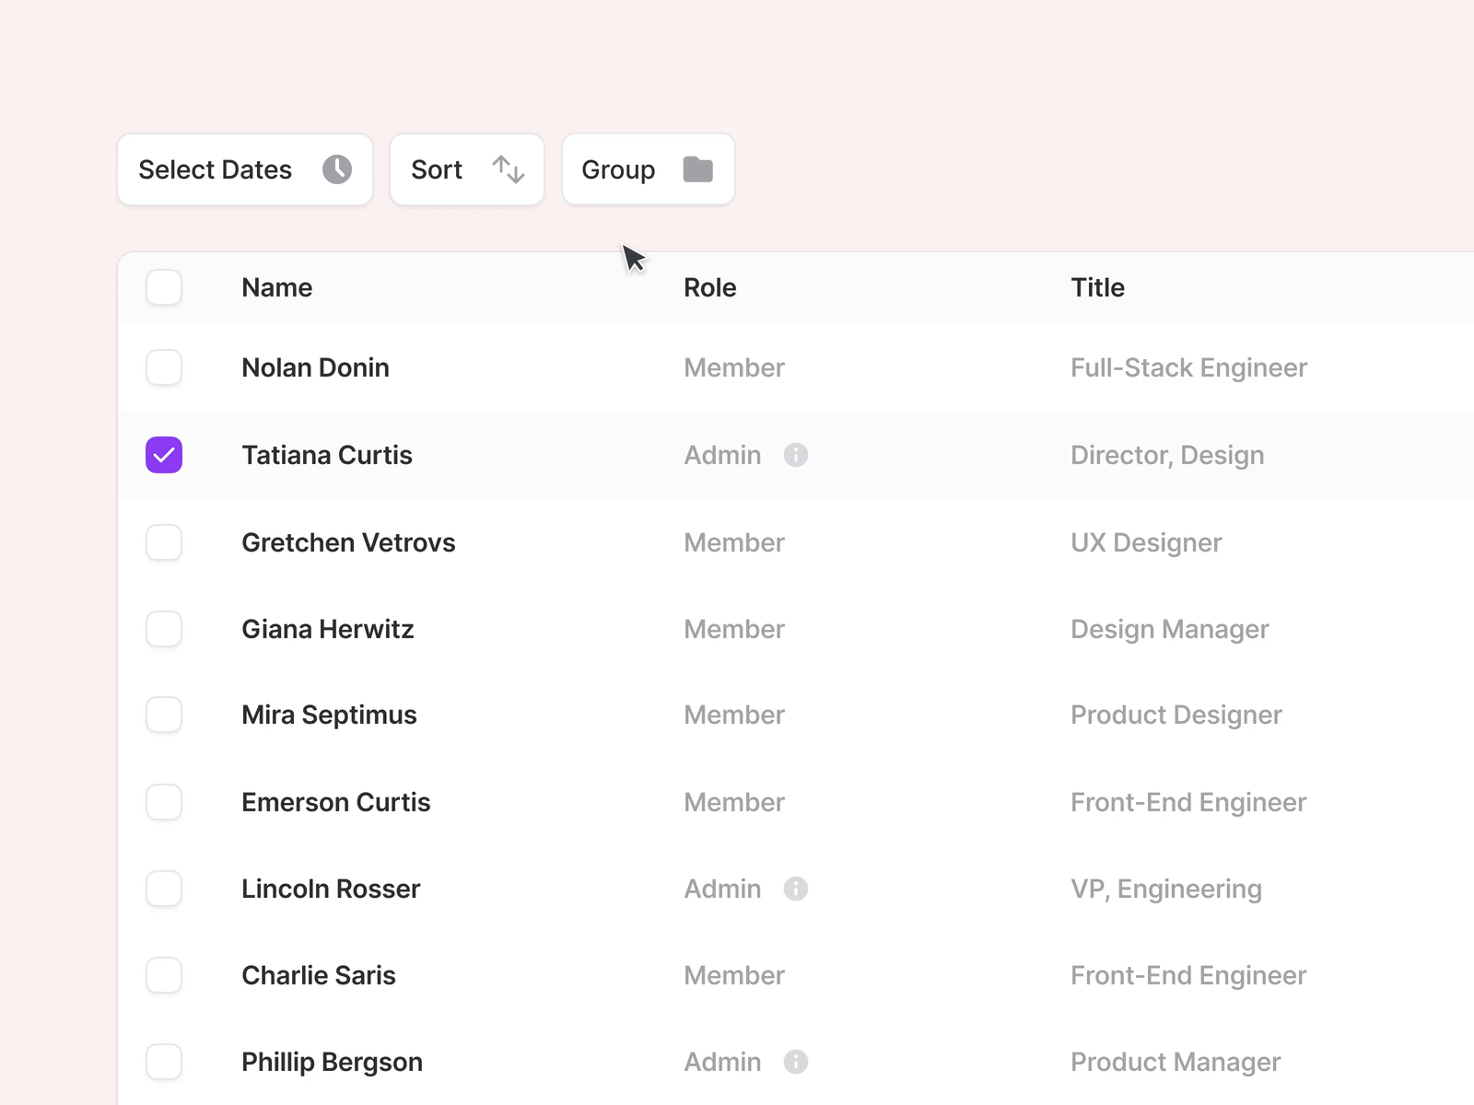The width and height of the screenshot is (1474, 1105).
Task: Click the clock icon on Select Dates
Action: point(338,169)
